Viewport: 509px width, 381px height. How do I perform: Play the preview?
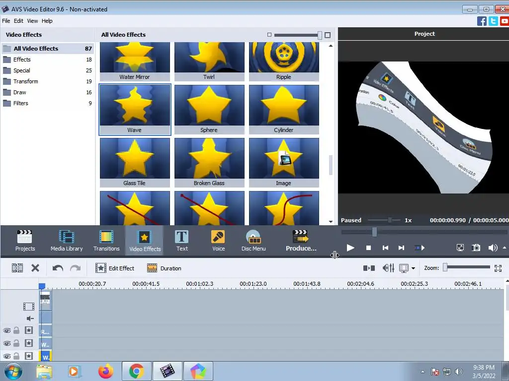coord(350,248)
